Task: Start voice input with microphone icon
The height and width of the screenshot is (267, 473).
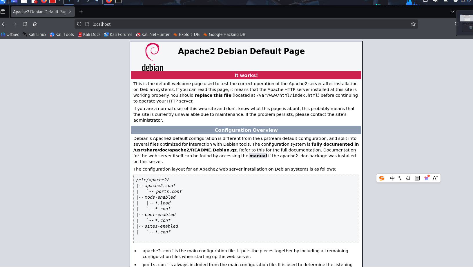Action: tap(408, 178)
